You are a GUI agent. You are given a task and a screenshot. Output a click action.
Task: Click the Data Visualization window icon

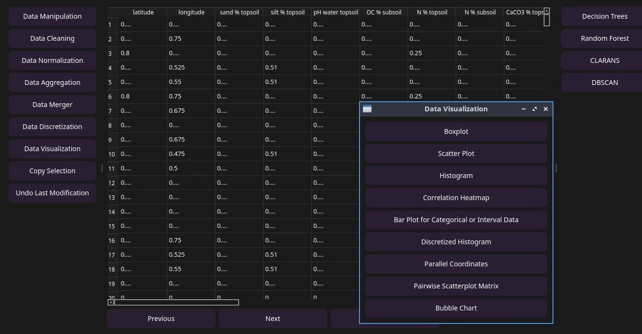[x=367, y=109]
